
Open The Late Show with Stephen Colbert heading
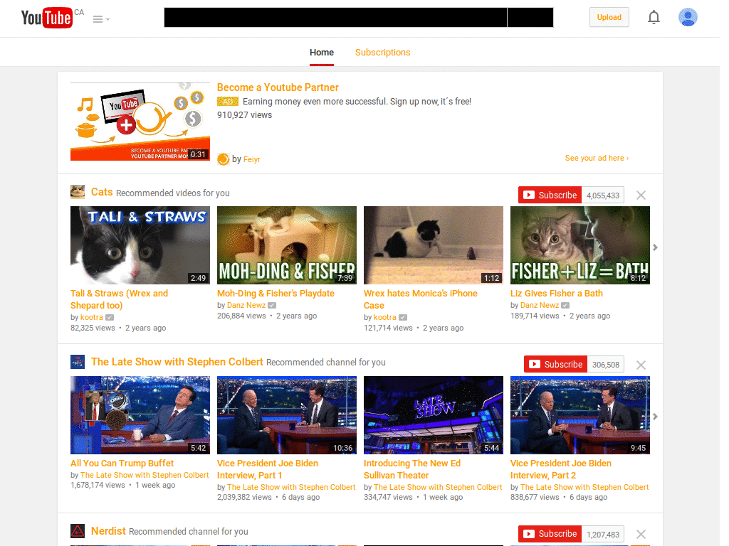[x=177, y=362]
